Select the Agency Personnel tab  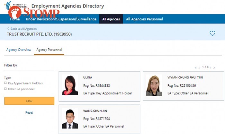click(x=49, y=50)
